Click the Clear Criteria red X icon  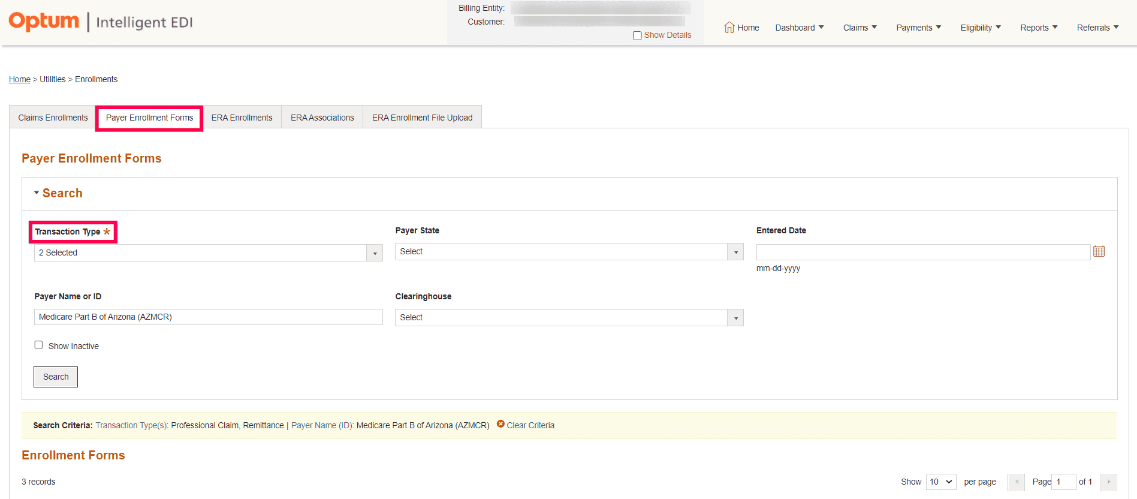click(x=500, y=424)
